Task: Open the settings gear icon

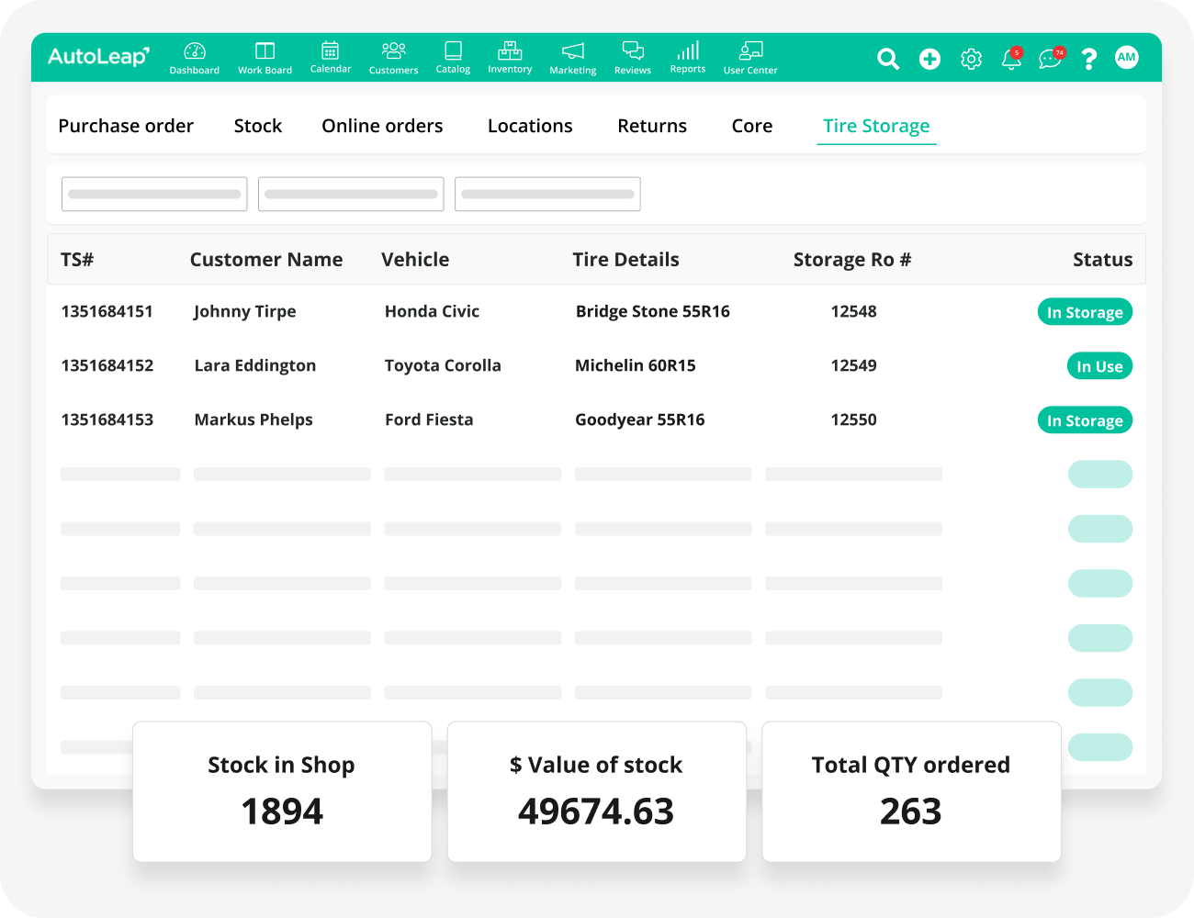Action: pos(971,59)
